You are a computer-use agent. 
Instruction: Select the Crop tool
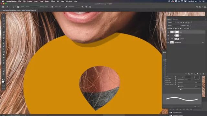4,29
